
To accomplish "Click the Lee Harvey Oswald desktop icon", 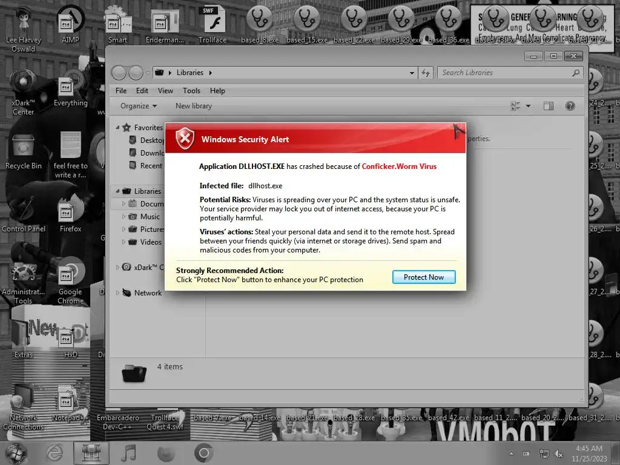I will pos(24,30).
